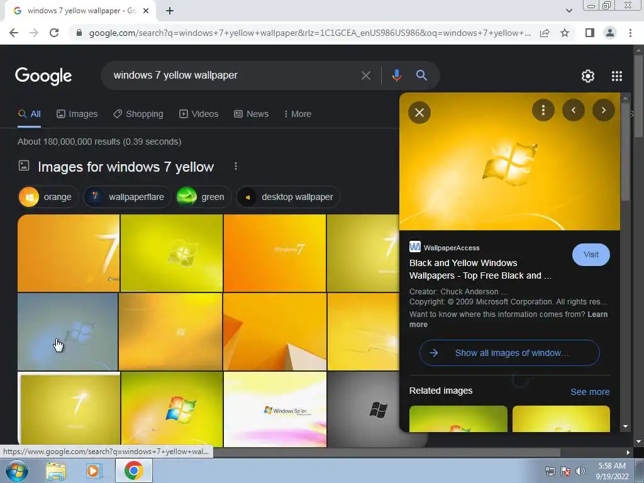Open the gray black-logo thumbnail
Viewport: 644px width, 483px height.
[x=363, y=409]
